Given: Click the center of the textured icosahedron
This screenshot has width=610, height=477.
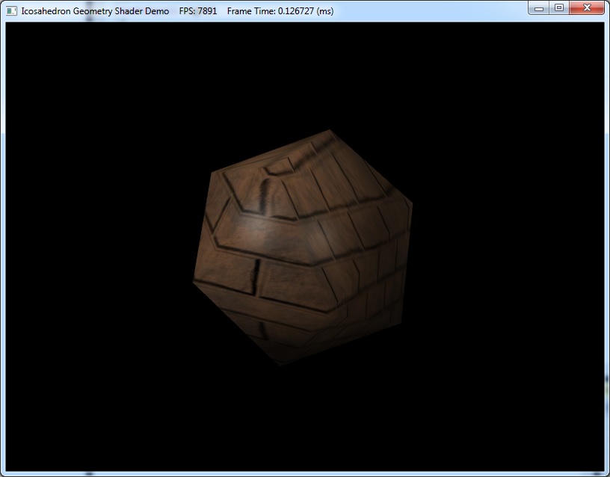Looking at the screenshot, I should (303, 247).
